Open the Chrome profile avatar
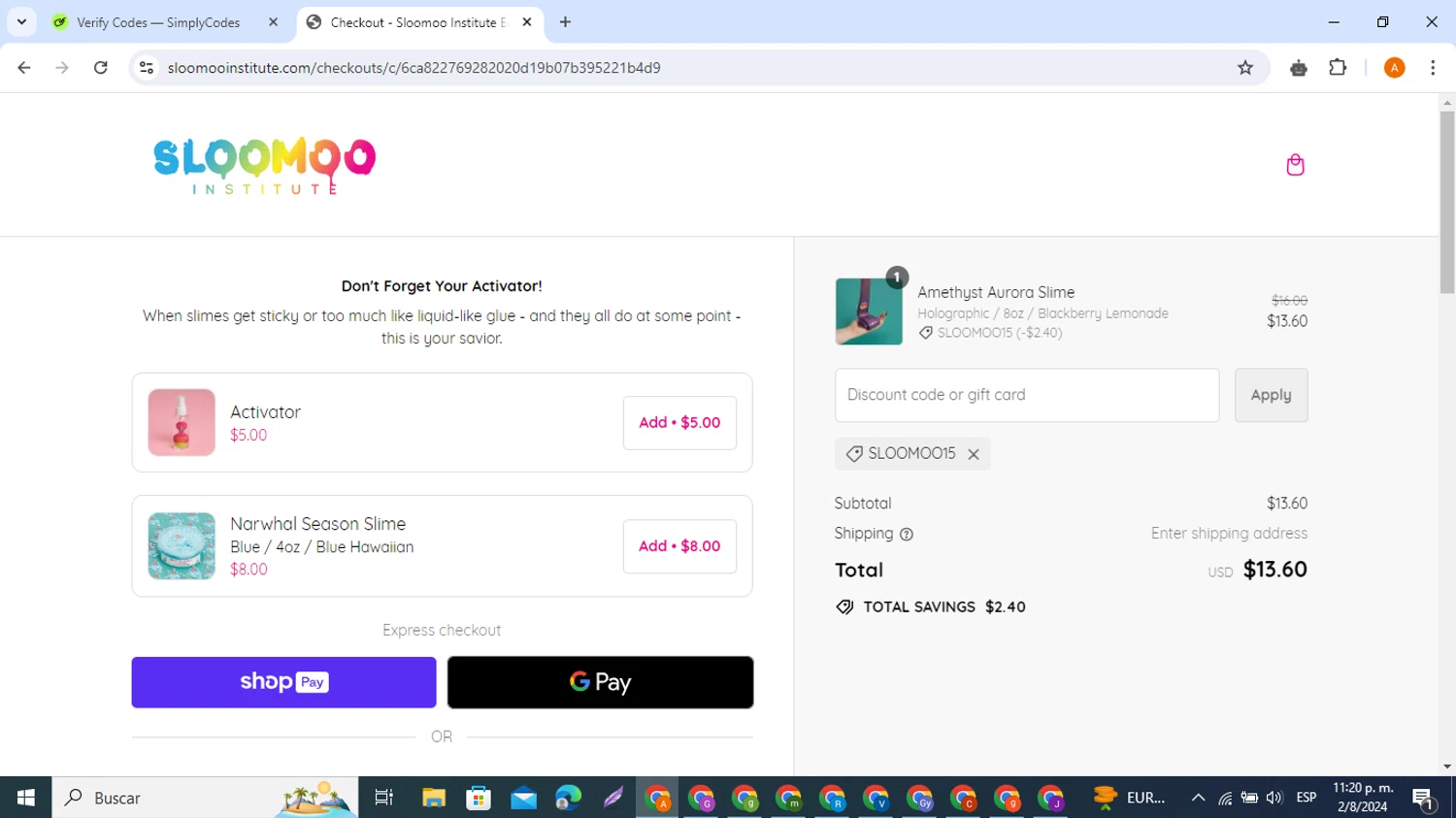This screenshot has height=818, width=1456. pyautogui.click(x=1394, y=68)
